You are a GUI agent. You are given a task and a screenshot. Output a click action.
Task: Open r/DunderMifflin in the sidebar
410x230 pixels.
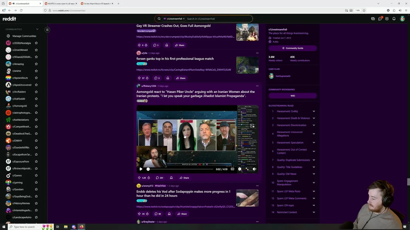(x=21, y=148)
